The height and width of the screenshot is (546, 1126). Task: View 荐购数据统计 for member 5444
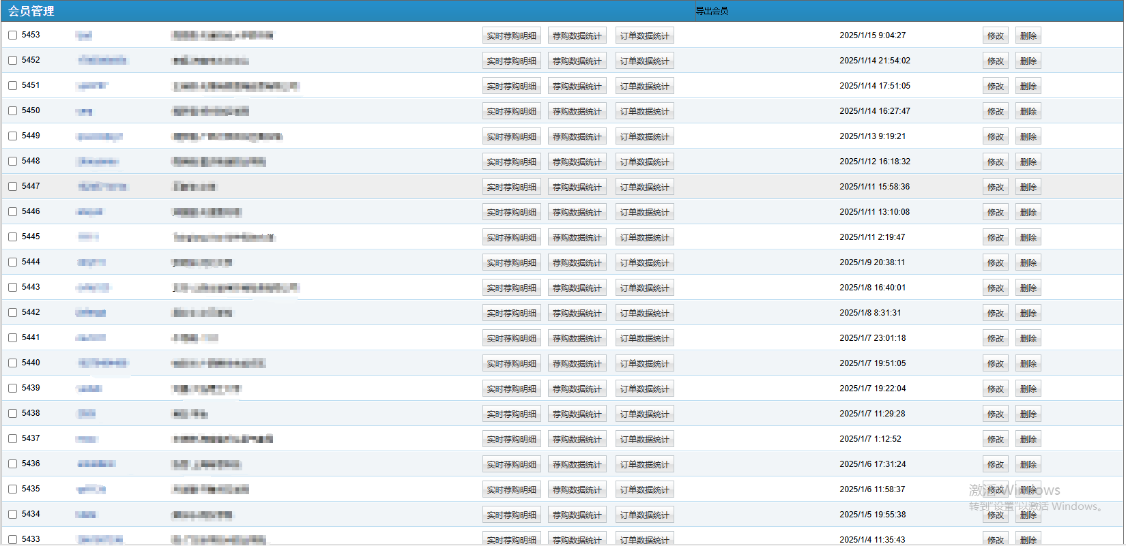click(x=577, y=263)
